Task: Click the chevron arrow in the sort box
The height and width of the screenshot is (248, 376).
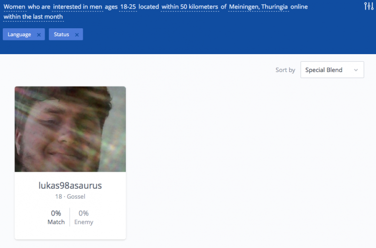Action: point(356,70)
